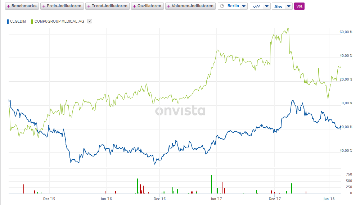Screen dimensions: 360x205
Task: Expand the chart type dropdown arrow
Action: click(266, 6)
